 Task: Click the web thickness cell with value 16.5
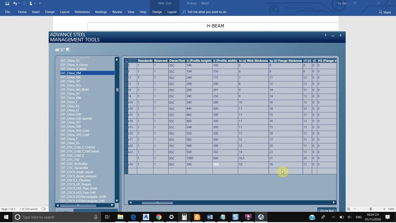point(253,158)
